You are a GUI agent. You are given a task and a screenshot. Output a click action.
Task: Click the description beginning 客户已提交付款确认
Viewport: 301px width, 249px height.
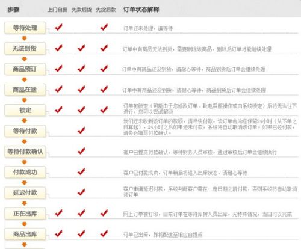200,152
